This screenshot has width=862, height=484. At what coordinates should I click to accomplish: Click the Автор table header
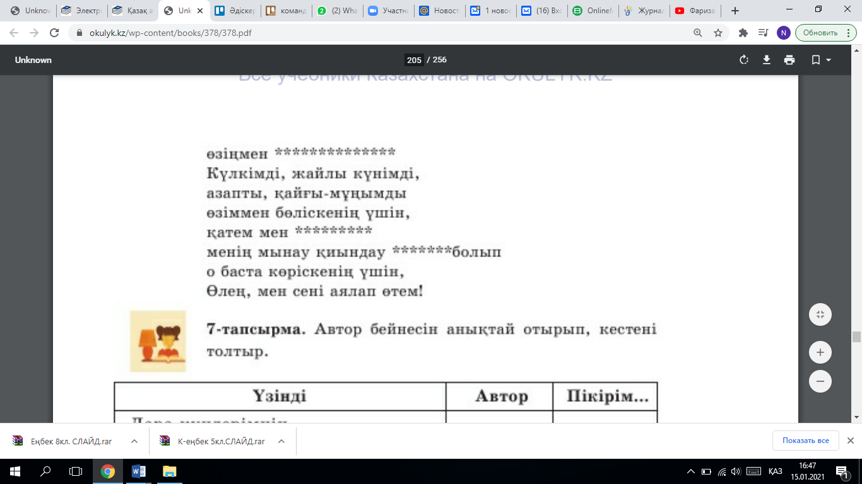(x=500, y=396)
